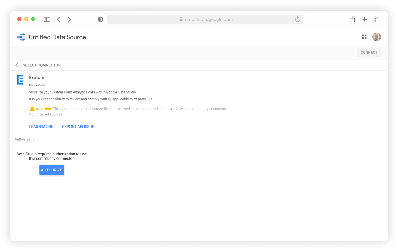
Task: Open the REPORT AN ISSUE link
Action: pos(78,127)
